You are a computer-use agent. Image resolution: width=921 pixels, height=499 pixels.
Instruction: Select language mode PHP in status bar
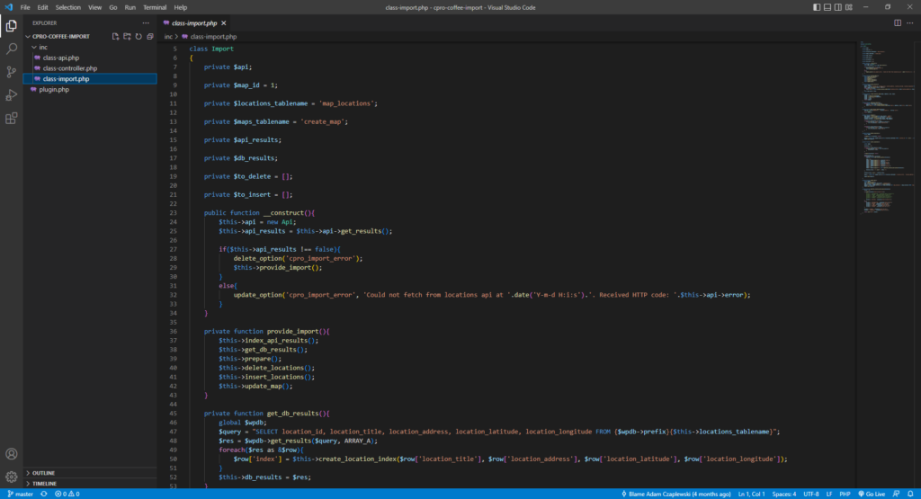click(x=845, y=495)
